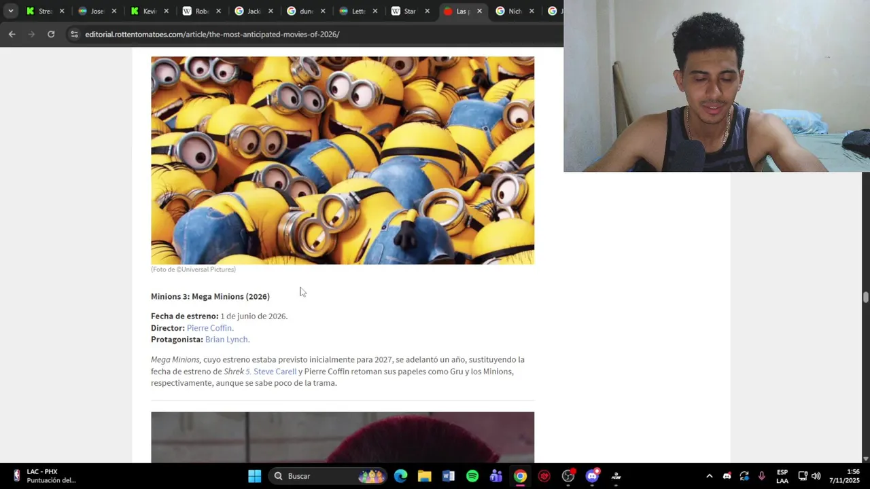The width and height of the screenshot is (870, 489).
Task: Open Discord from the taskbar
Action: point(592,476)
